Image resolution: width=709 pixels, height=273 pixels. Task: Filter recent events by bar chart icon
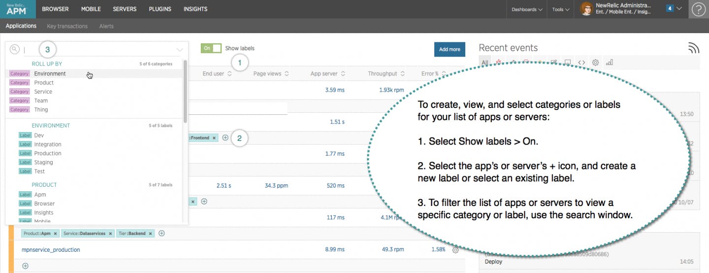coord(609,63)
